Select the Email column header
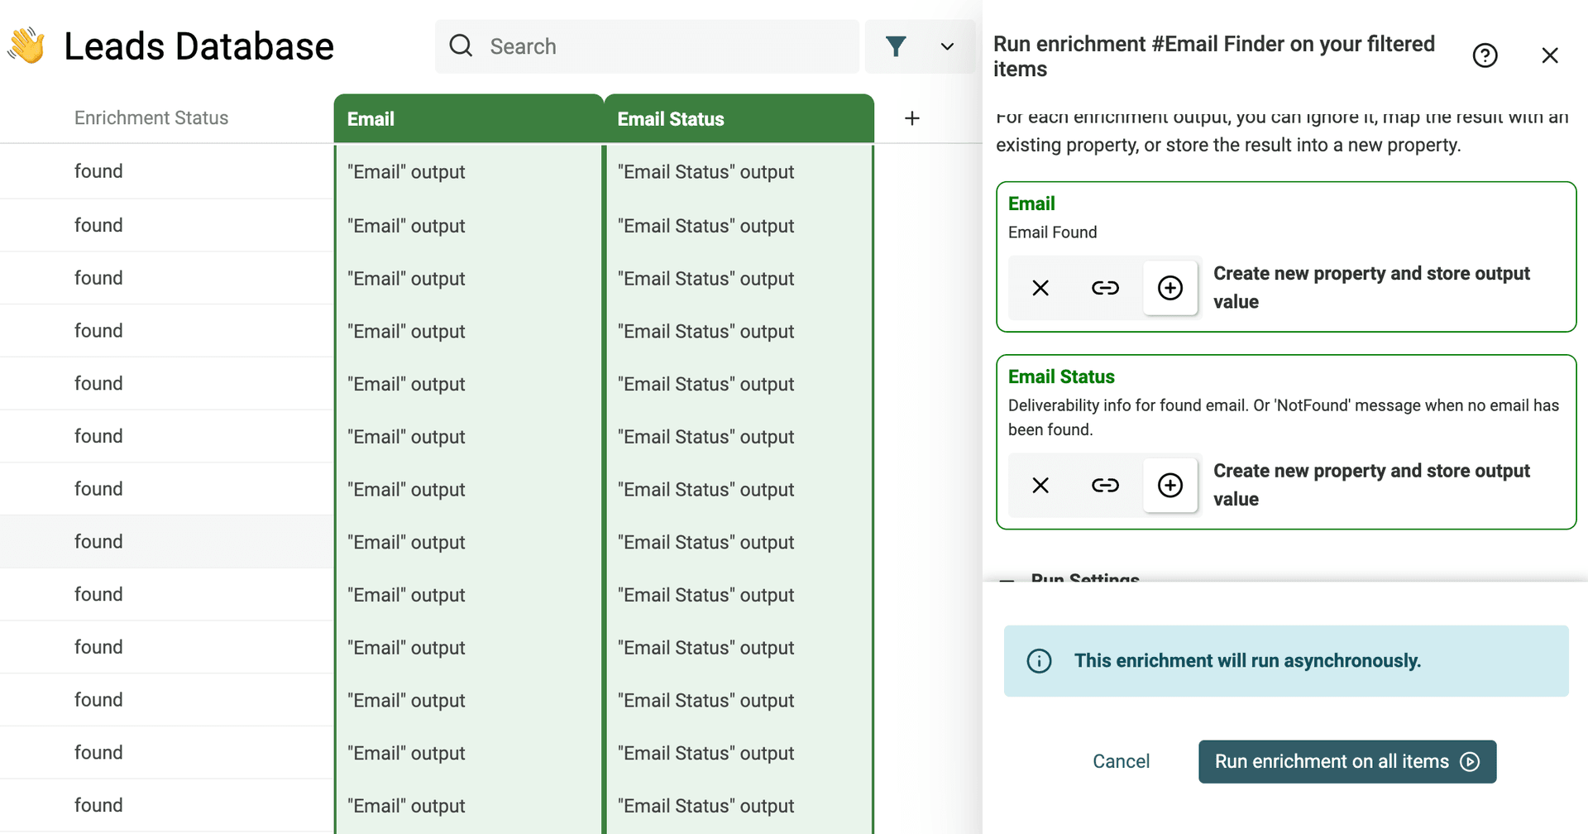Screen dimensions: 1588x834 pyautogui.click(x=468, y=119)
